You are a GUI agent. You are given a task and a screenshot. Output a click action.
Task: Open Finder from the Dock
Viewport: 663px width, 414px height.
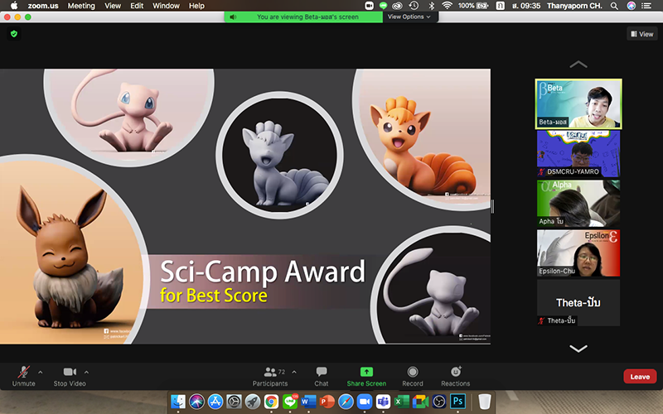178,402
